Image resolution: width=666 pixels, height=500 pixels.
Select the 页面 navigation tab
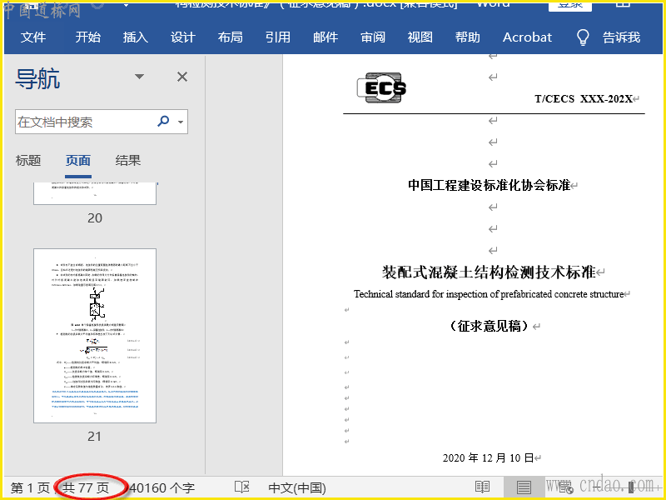click(x=78, y=160)
